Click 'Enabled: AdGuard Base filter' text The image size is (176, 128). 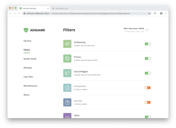pos(84,46)
